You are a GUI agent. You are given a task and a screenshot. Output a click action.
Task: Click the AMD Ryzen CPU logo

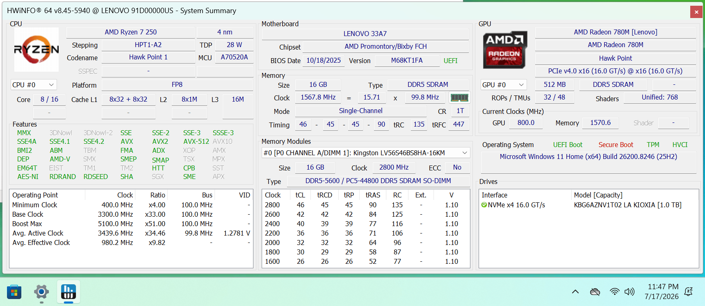tap(37, 50)
